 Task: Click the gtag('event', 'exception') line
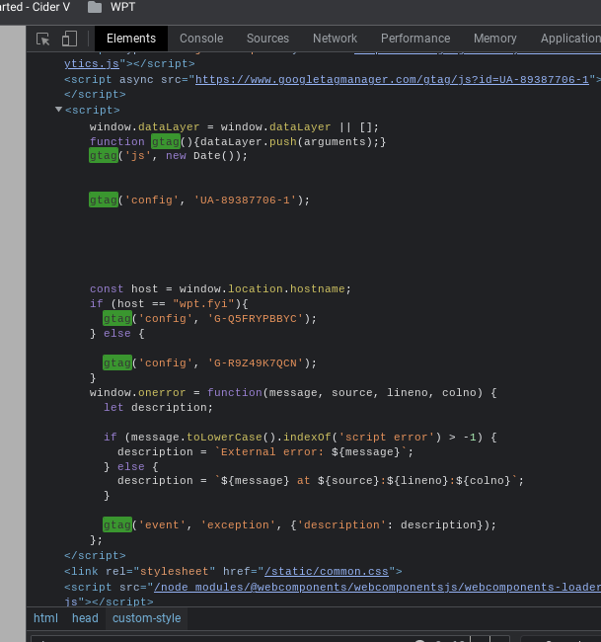click(299, 524)
